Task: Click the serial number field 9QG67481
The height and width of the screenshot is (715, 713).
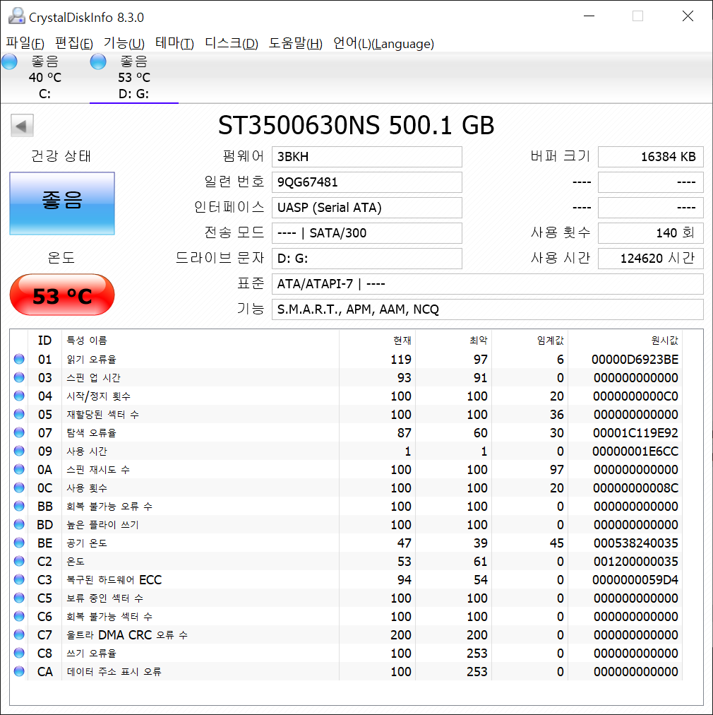Action: (366, 182)
